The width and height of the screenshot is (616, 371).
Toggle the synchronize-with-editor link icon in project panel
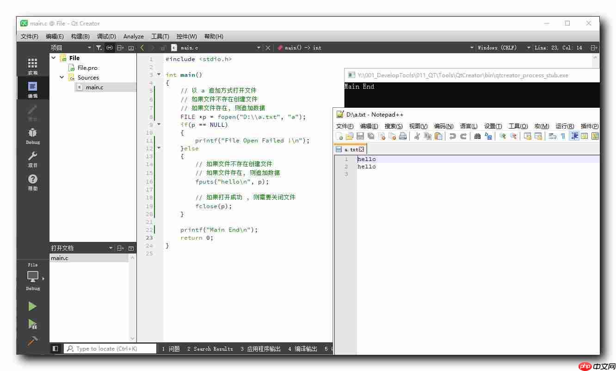coord(110,48)
